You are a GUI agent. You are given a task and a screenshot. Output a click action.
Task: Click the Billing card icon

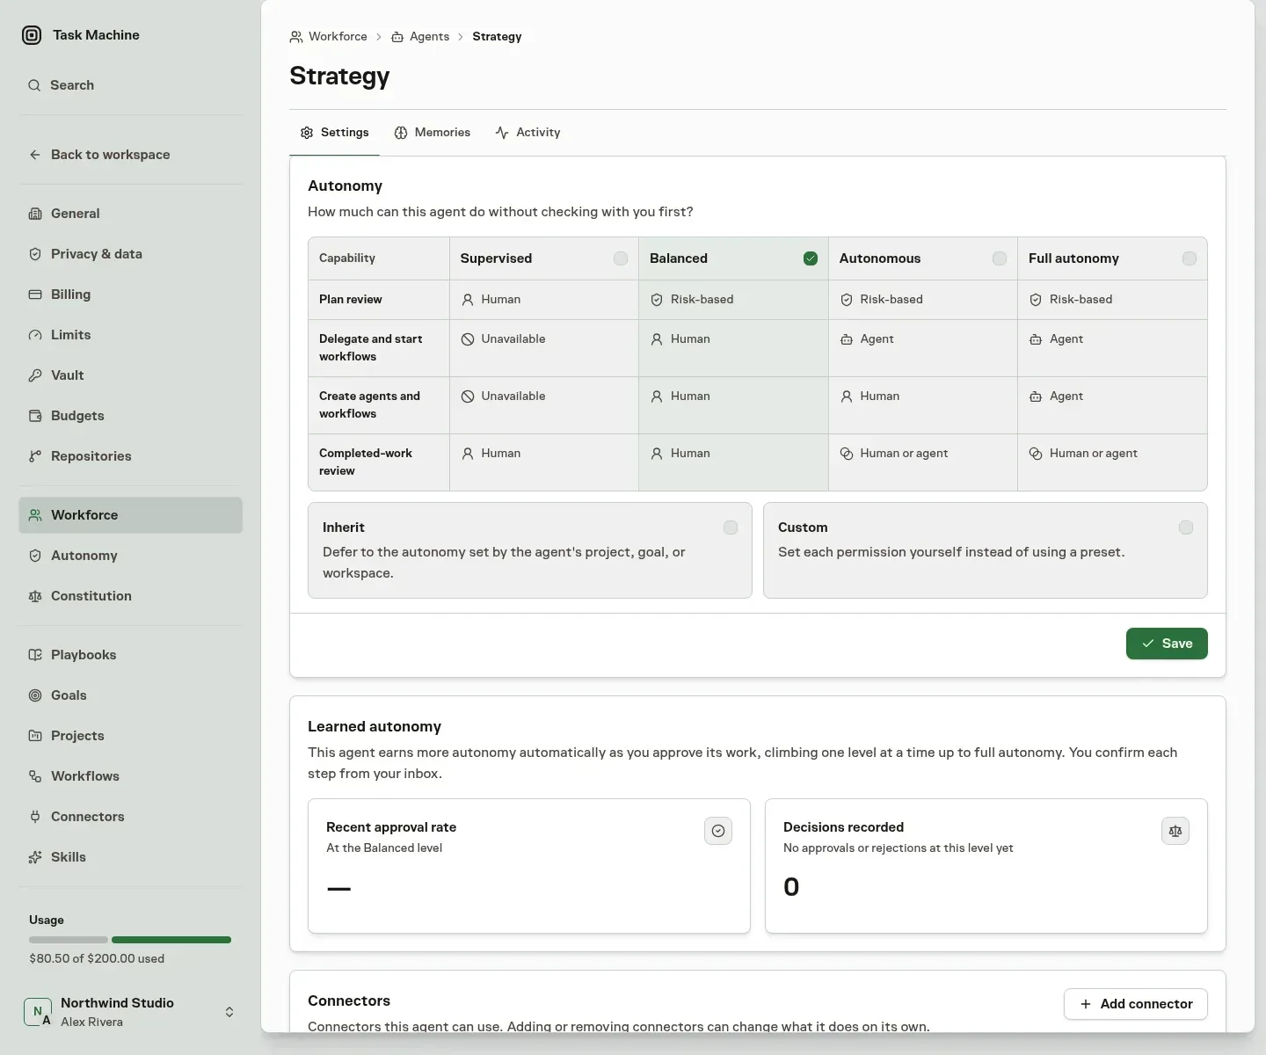tap(35, 295)
